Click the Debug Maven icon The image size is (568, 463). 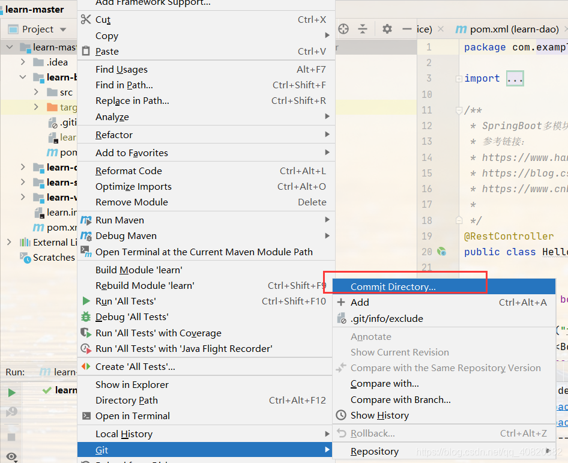point(86,236)
